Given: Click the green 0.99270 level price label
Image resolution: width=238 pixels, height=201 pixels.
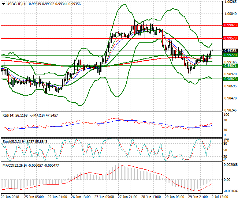Looking at the screenshot, I should pyautogui.click(x=230, y=55).
